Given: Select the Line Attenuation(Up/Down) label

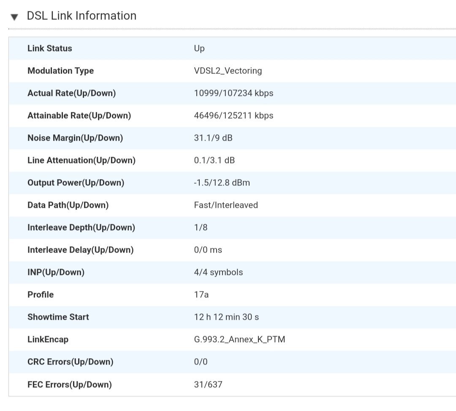Looking at the screenshot, I should coord(81,160).
